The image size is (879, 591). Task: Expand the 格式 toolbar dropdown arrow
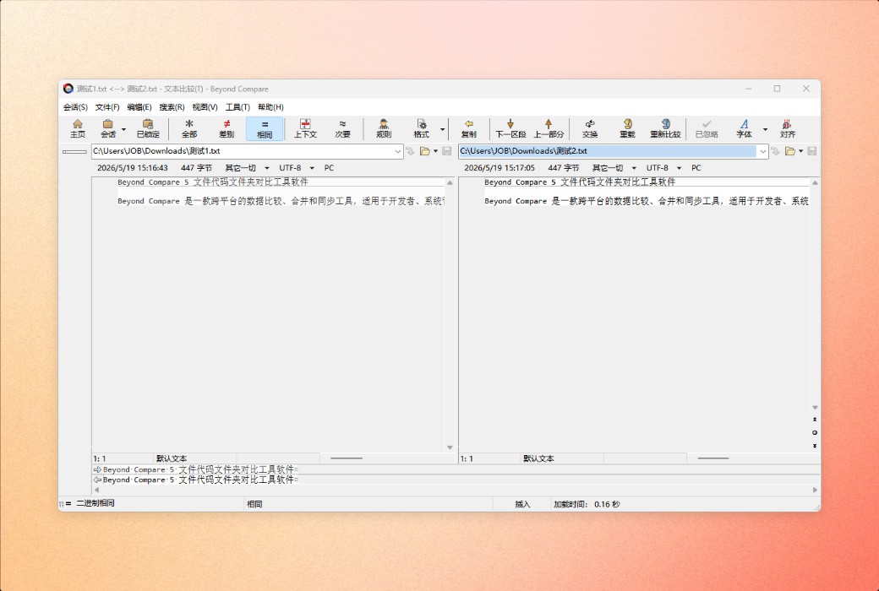click(442, 129)
